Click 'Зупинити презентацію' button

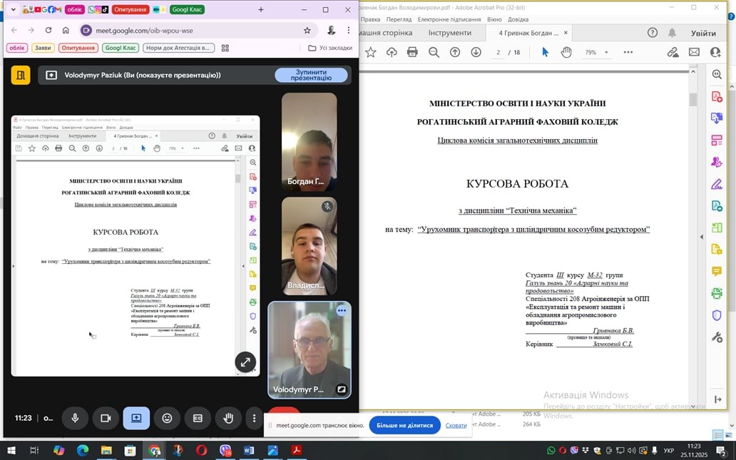point(311,75)
